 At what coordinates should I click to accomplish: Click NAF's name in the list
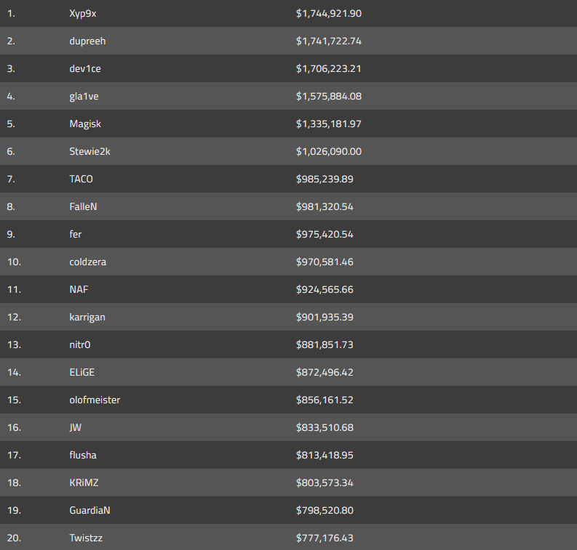tap(79, 290)
